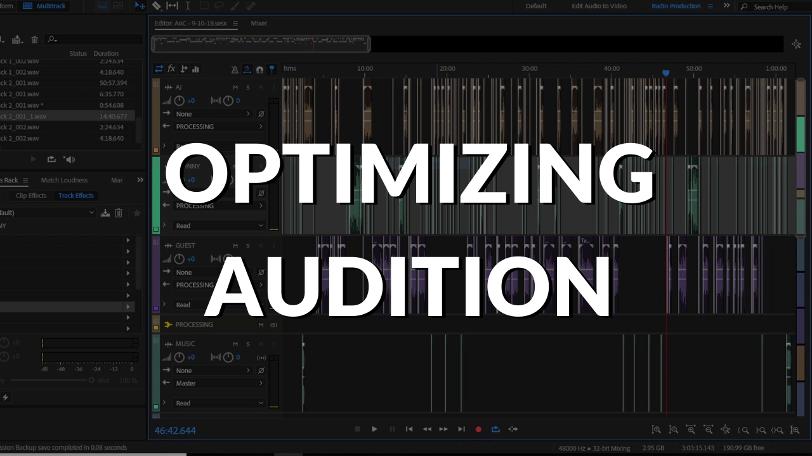Image resolution: width=812 pixels, height=456 pixels.
Task: Move playhead to previous marker
Action: pos(409,429)
